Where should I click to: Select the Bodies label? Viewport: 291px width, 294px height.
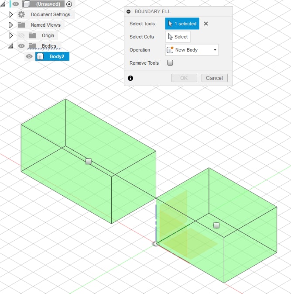click(49, 46)
